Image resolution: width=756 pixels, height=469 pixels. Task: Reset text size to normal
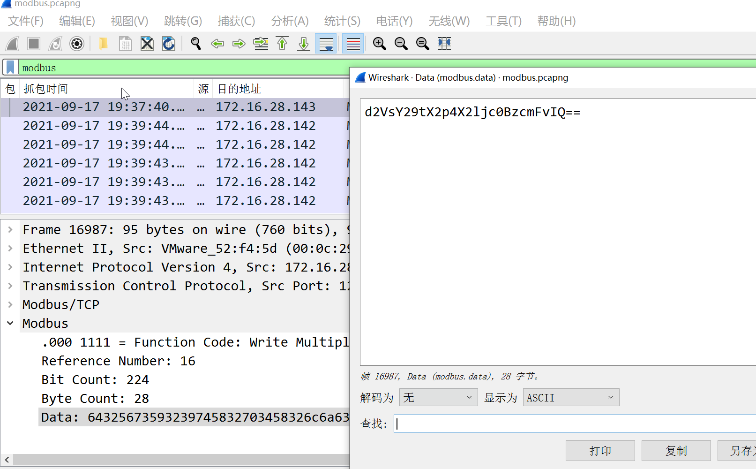(x=423, y=44)
